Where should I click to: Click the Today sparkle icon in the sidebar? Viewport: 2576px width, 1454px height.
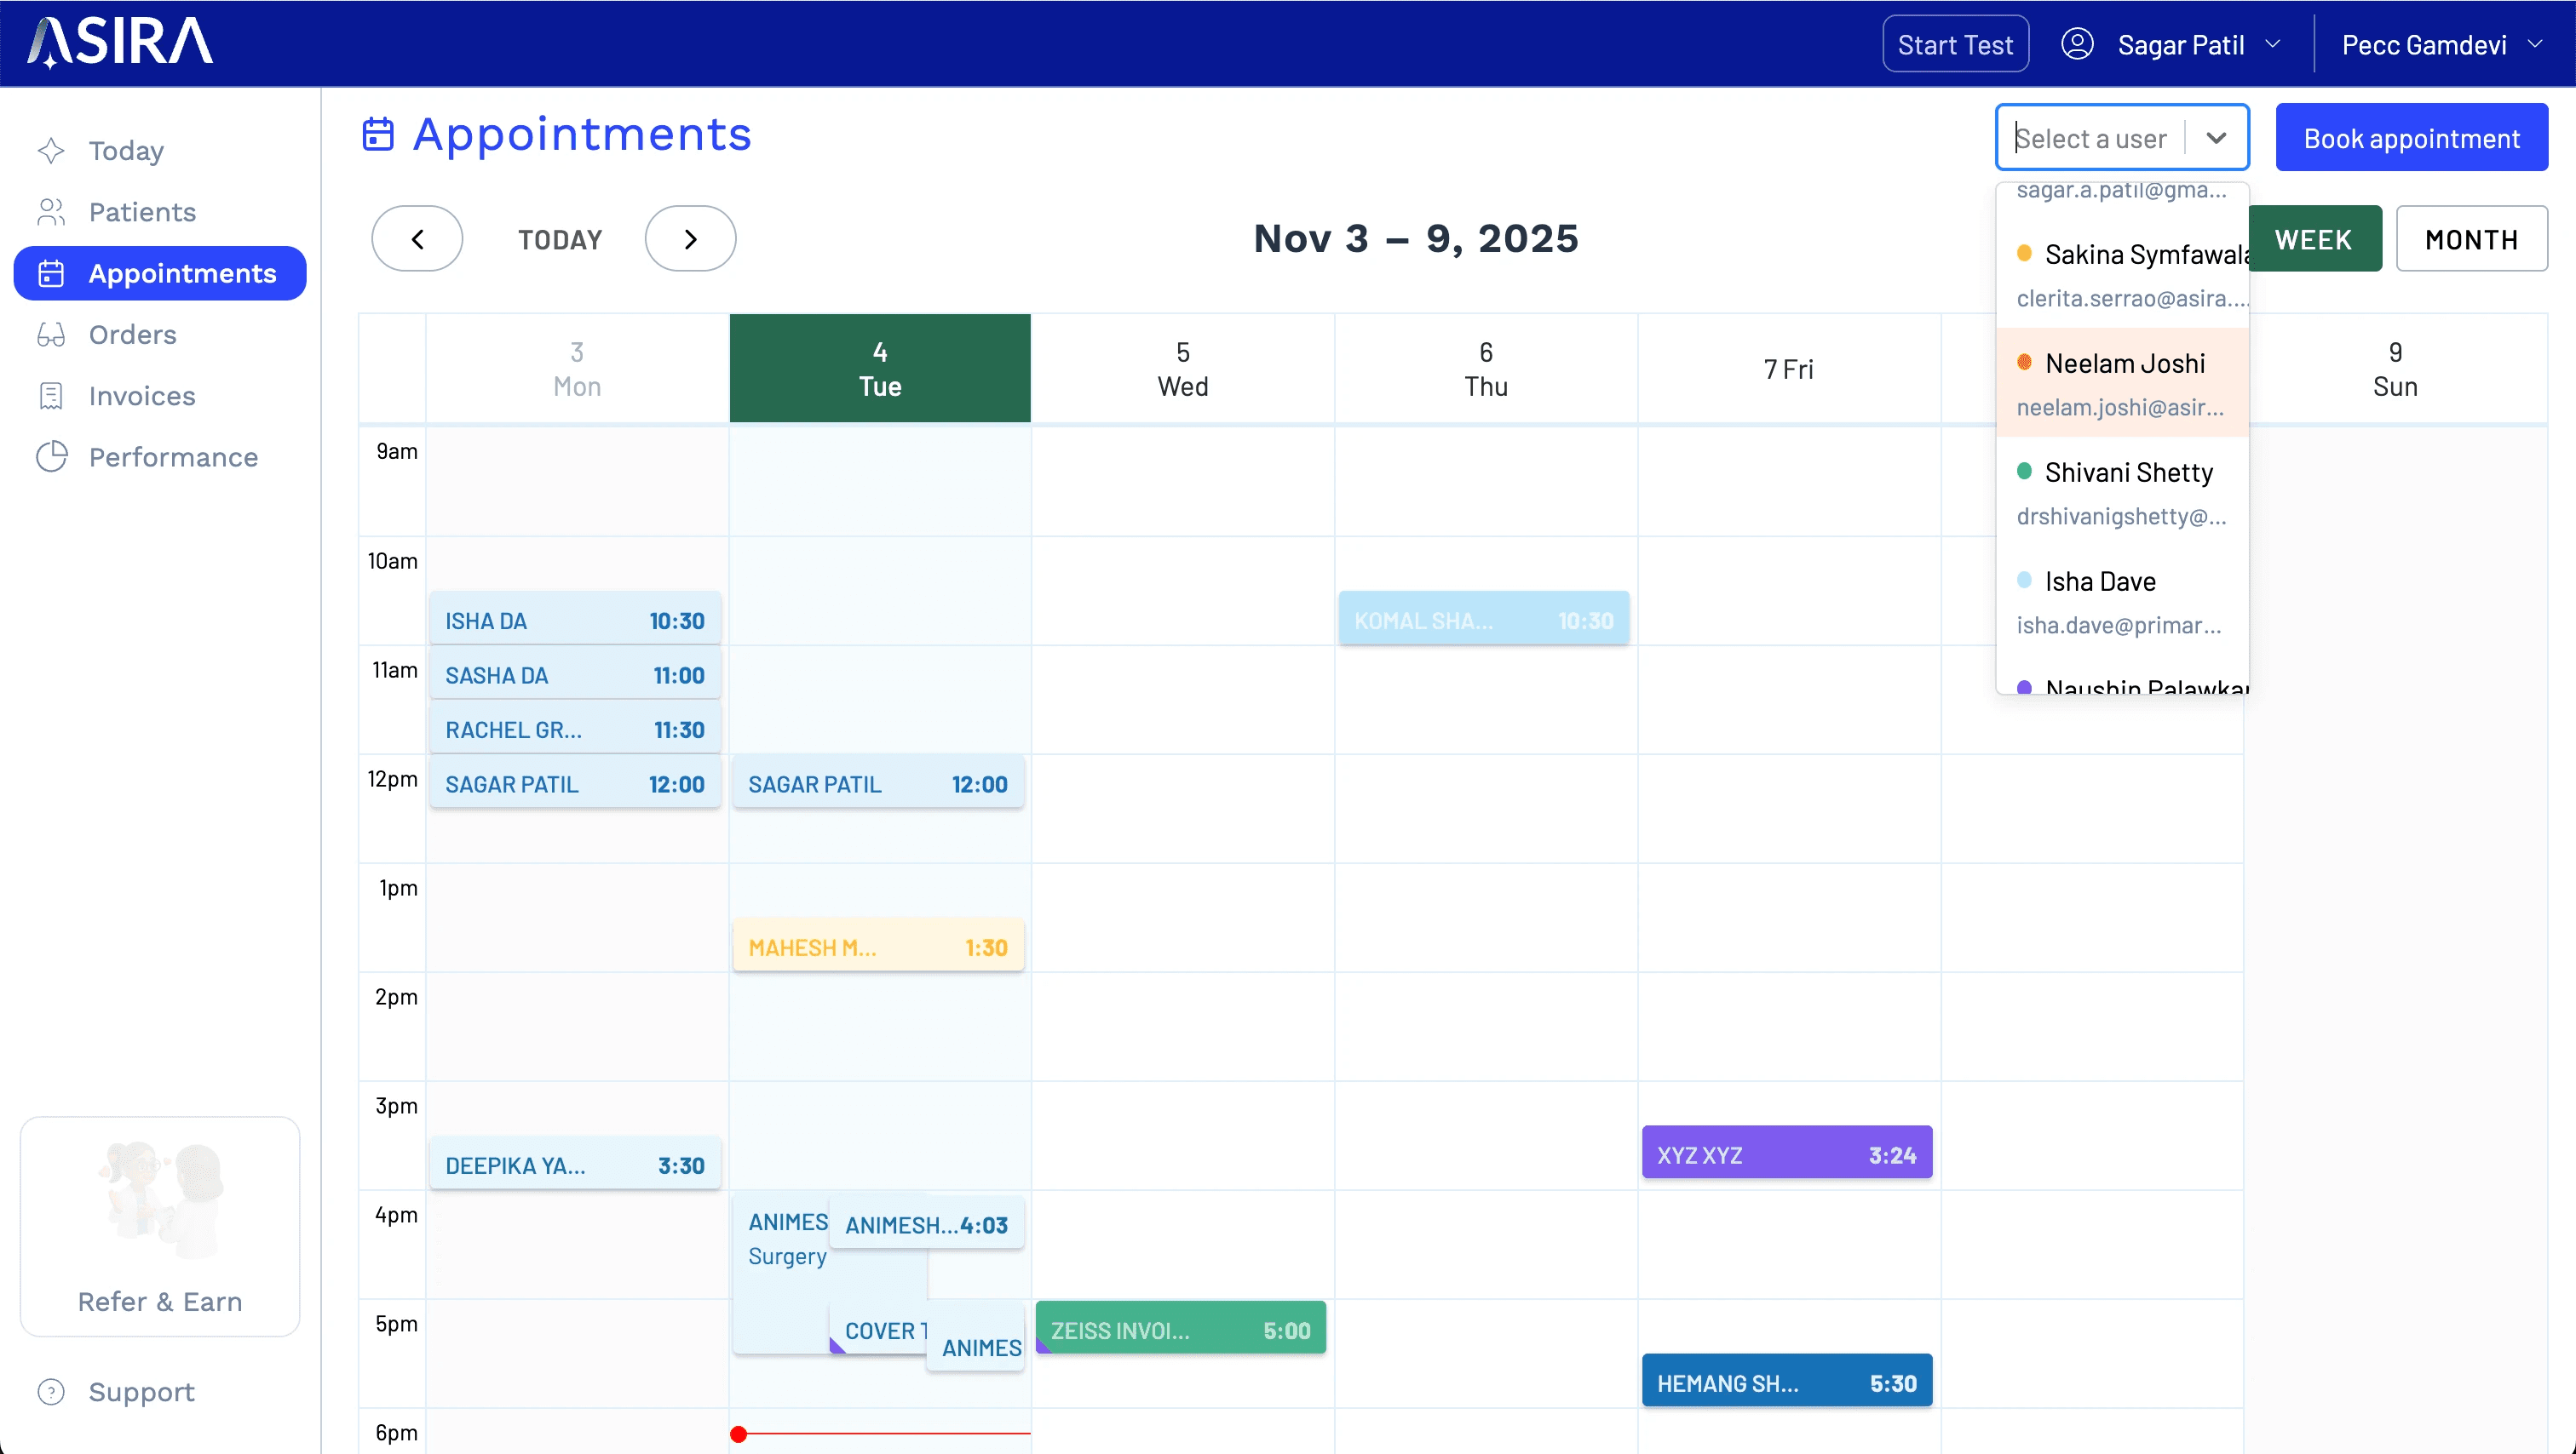[51, 151]
